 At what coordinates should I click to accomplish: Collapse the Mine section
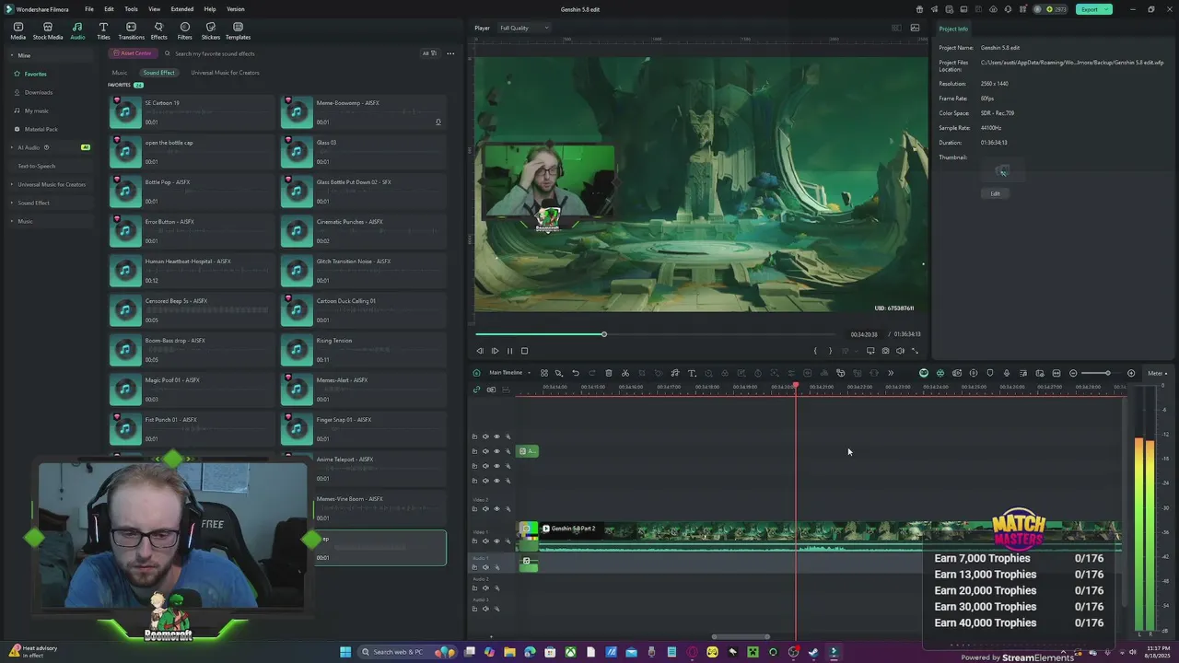click(13, 55)
